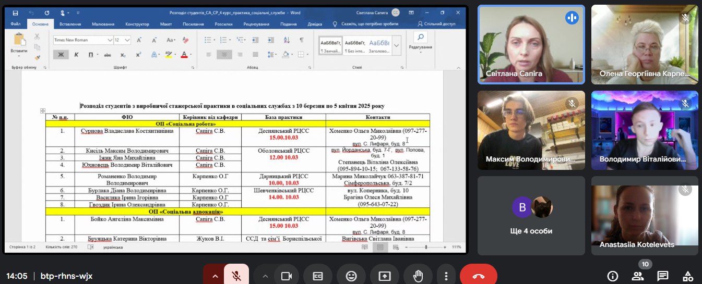
Task: Expand audio settings arrow beside microphone
Action: 213,276
